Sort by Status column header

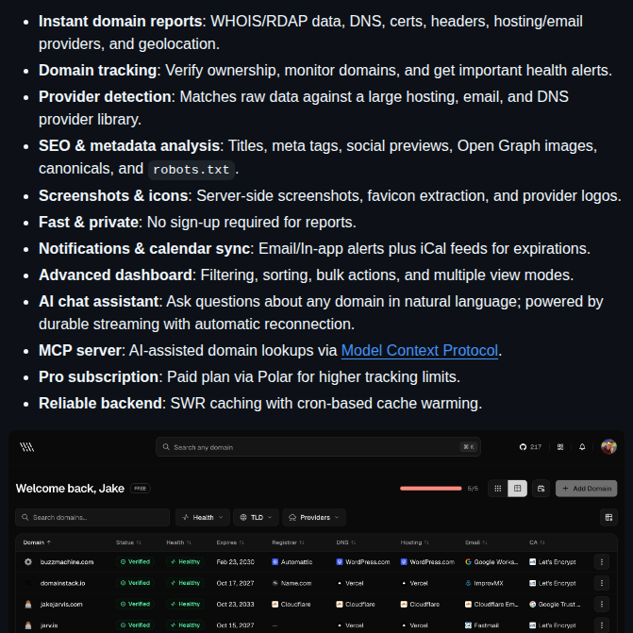click(x=128, y=542)
